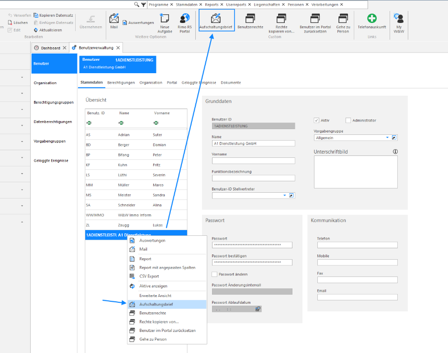Screen dimensions: 448x353
Task: Choose Aufschaltungsbrief from the context menu
Action: (x=167, y=304)
